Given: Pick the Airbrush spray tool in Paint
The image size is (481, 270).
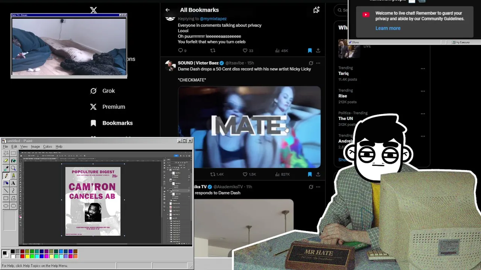Looking at the screenshot, I should (6, 183).
